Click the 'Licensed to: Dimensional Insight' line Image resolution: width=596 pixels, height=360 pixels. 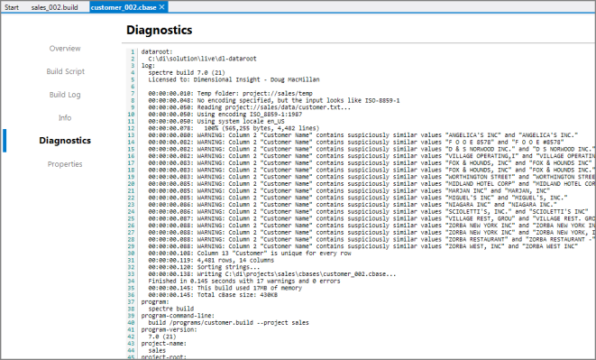tap(234, 79)
